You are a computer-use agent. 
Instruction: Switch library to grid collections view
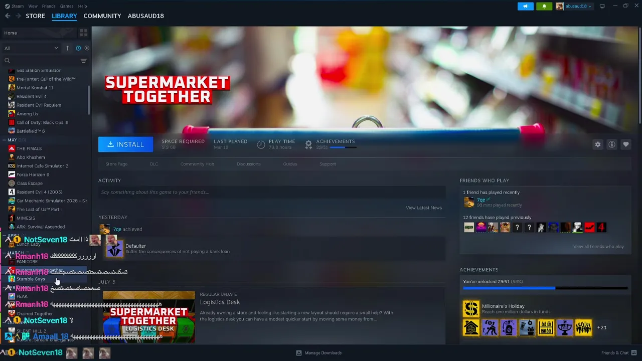83,33
